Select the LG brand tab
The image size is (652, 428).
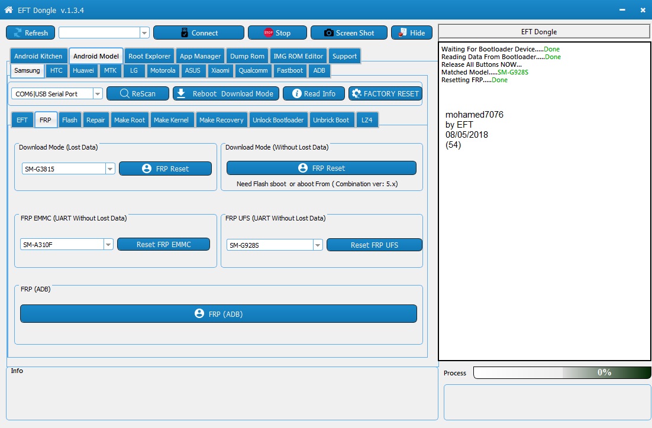click(x=134, y=70)
